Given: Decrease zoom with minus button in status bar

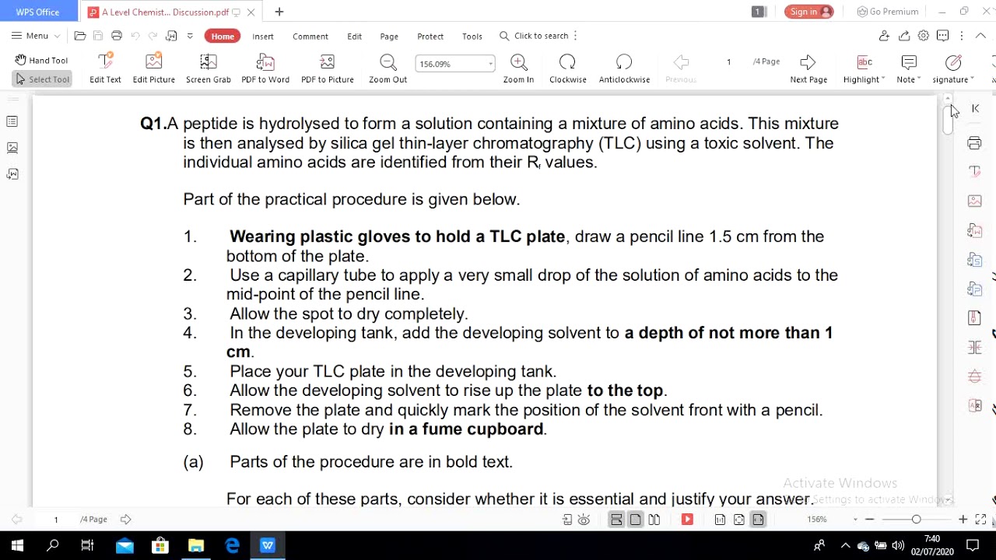Looking at the screenshot, I should (x=870, y=520).
